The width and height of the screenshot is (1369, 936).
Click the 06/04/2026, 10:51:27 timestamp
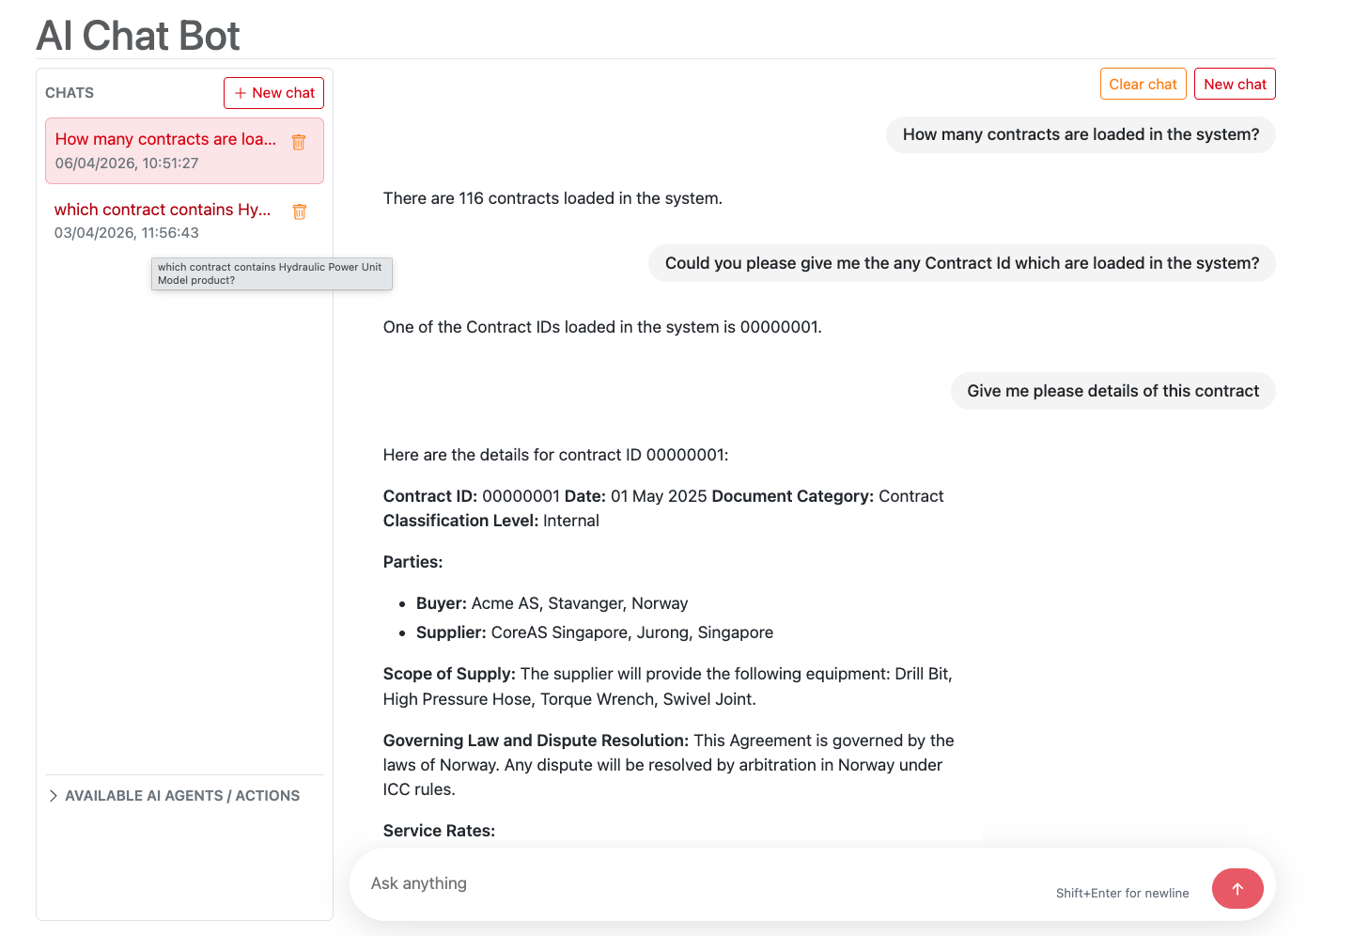[x=127, y=164]
